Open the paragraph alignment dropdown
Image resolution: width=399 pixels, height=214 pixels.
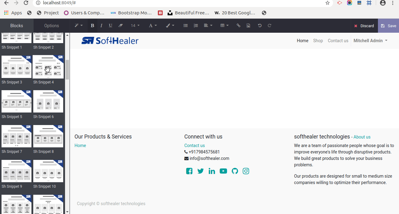pyautogui.click(x=208, y=26)
